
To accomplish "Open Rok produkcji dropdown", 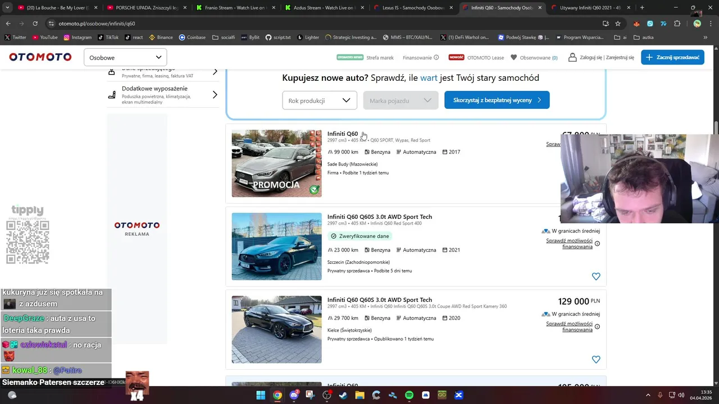I will coord(320,100).
